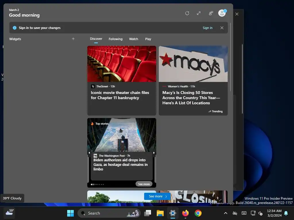Open the weather widget taskbar button

tap(9, 212)
